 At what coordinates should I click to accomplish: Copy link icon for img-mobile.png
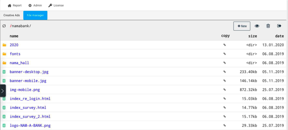224,90
